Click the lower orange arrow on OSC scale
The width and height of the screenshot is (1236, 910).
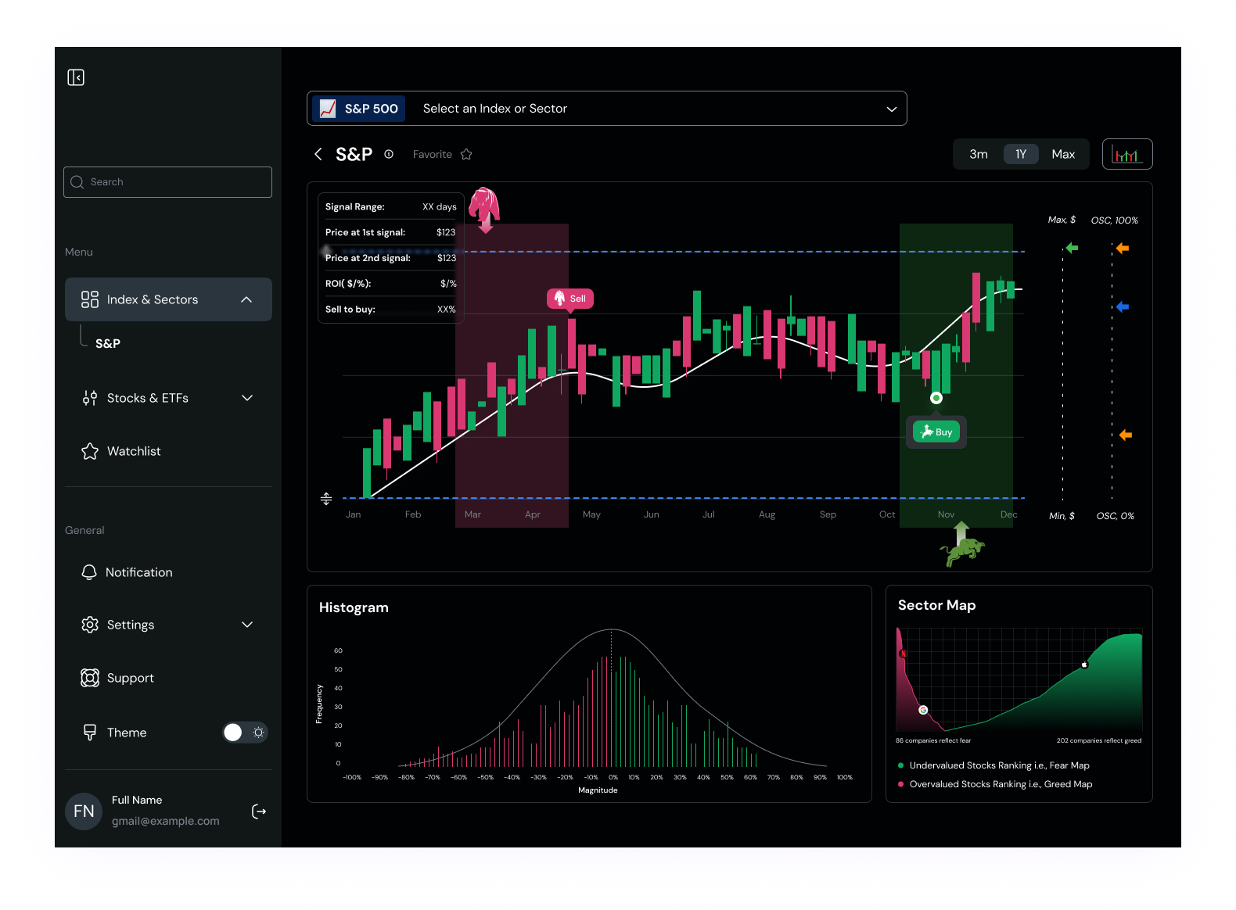[1126, 435]
